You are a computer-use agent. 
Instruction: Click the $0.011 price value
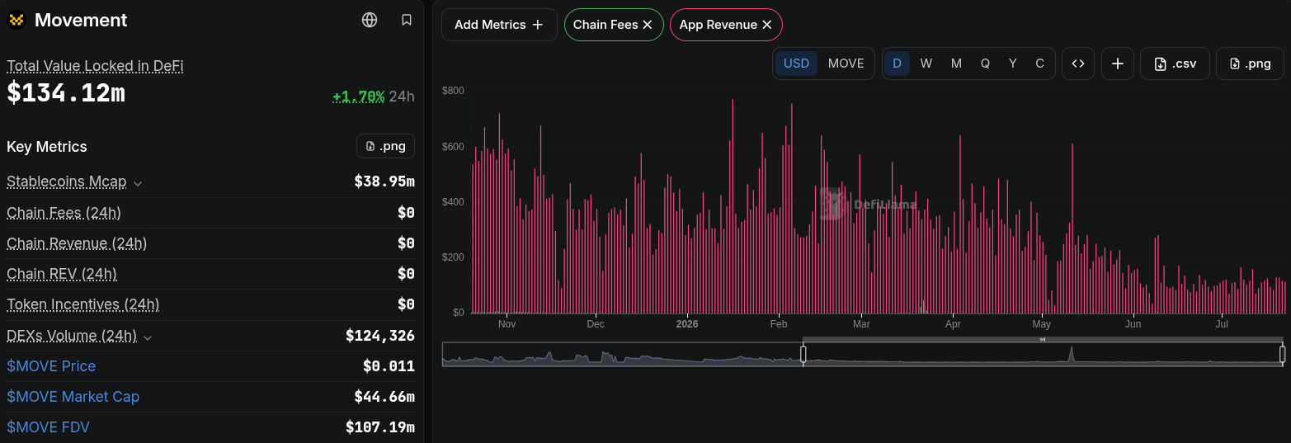(389, 366)
